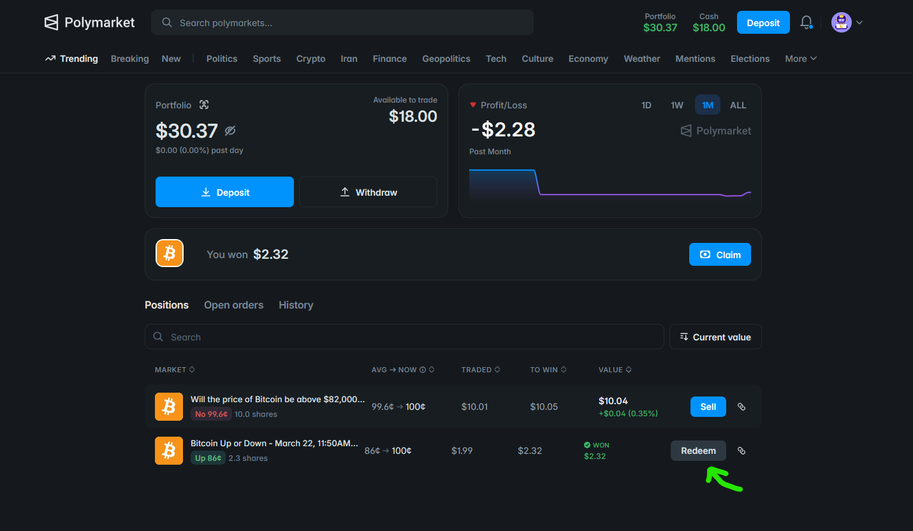Open Bitcoin Up or Down market icon
913x531 pixels.
coord(169,451)
